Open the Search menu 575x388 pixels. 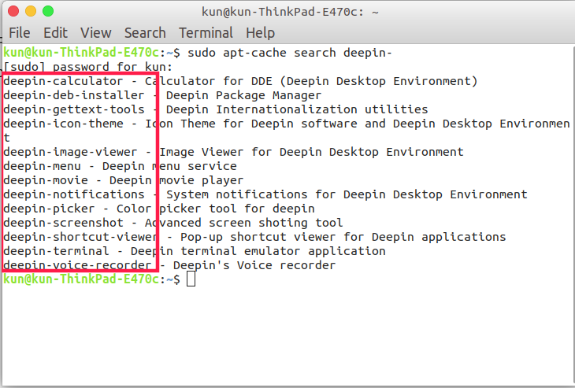pos(145,33)
